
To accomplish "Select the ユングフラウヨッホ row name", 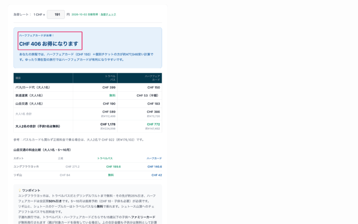I will click(26, 167).
